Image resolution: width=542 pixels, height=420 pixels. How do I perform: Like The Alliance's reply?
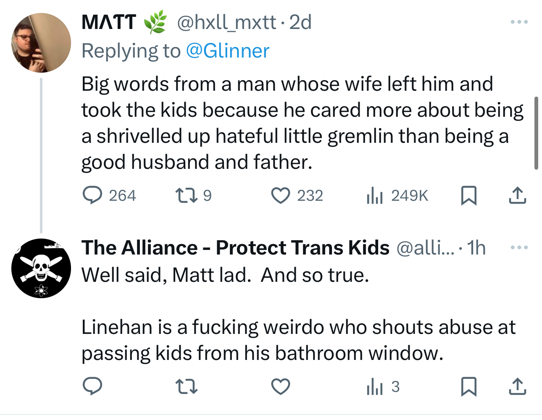[x=280, y=386]
